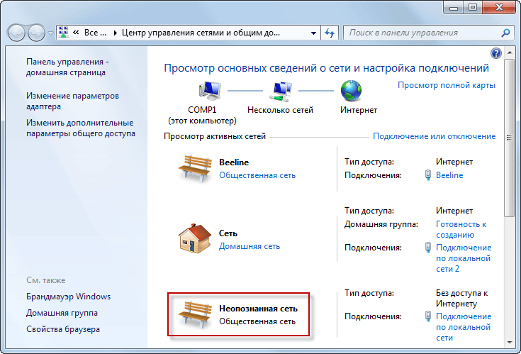Click the Сеть network name text

[228, 233]
